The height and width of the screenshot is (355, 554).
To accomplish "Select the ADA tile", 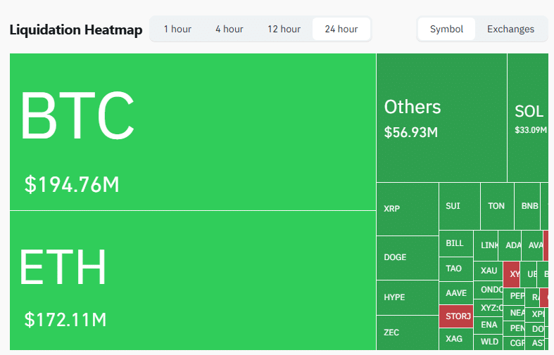I will pos(510,245).
